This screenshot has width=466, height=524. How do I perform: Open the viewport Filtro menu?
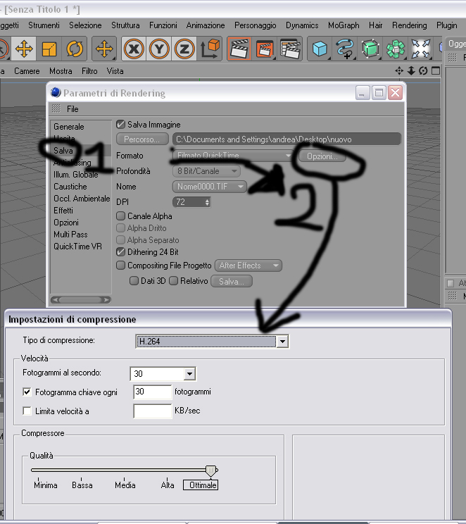pos(89,71)
